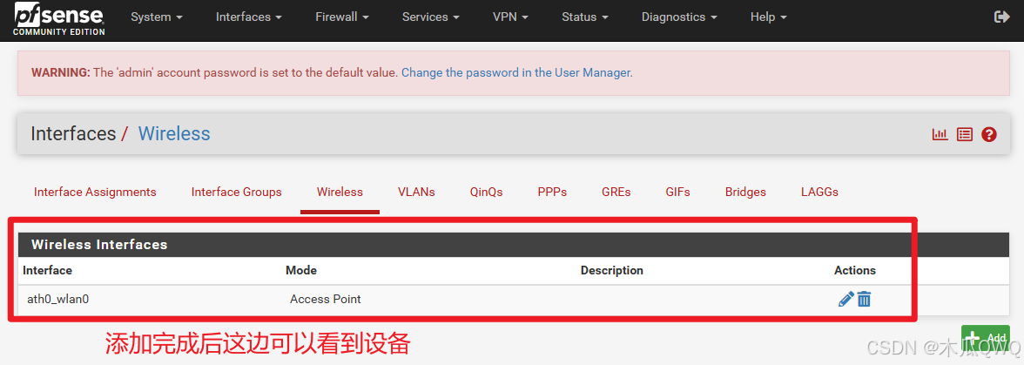Screen dimensions: 1024x365
Task: Expand the VPN menu
Action: click(510, 17)
